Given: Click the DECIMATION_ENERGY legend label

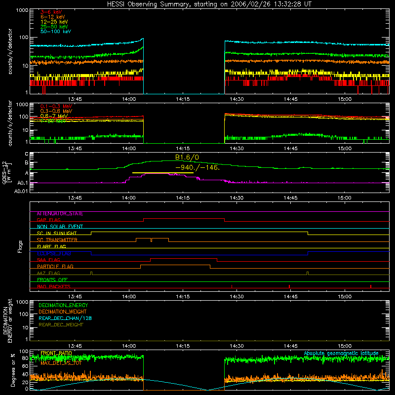Looking at the screenshot, I should 63,305.
